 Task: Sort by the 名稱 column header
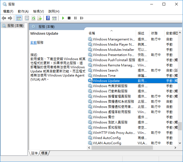112,33
